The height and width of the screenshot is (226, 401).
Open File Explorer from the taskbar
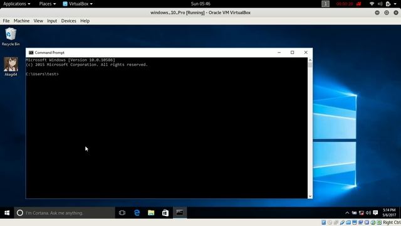point(151,213)
